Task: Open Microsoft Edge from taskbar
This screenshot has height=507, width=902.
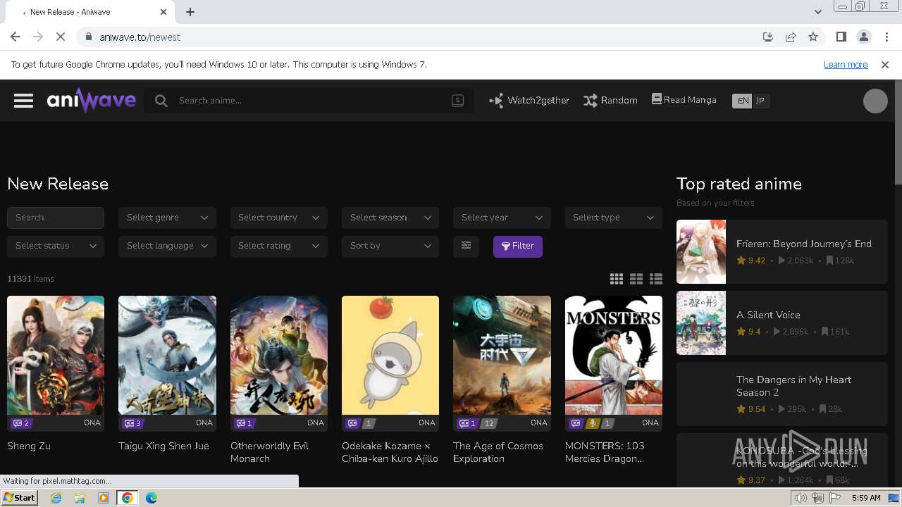Action: (152, 498)
